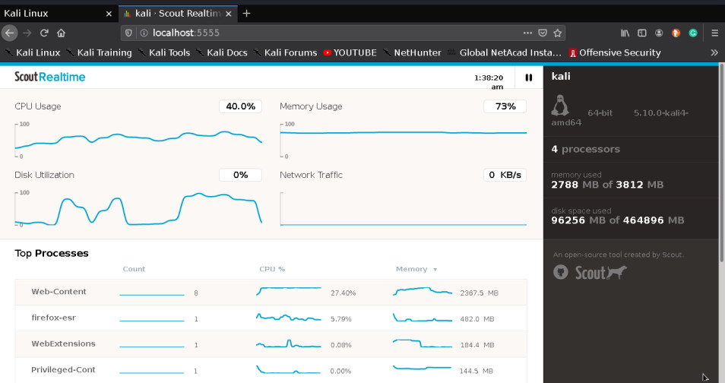The height and width of the screenshot is (383, 725).
Task: Sort processes by Count column
Action: 134,269
